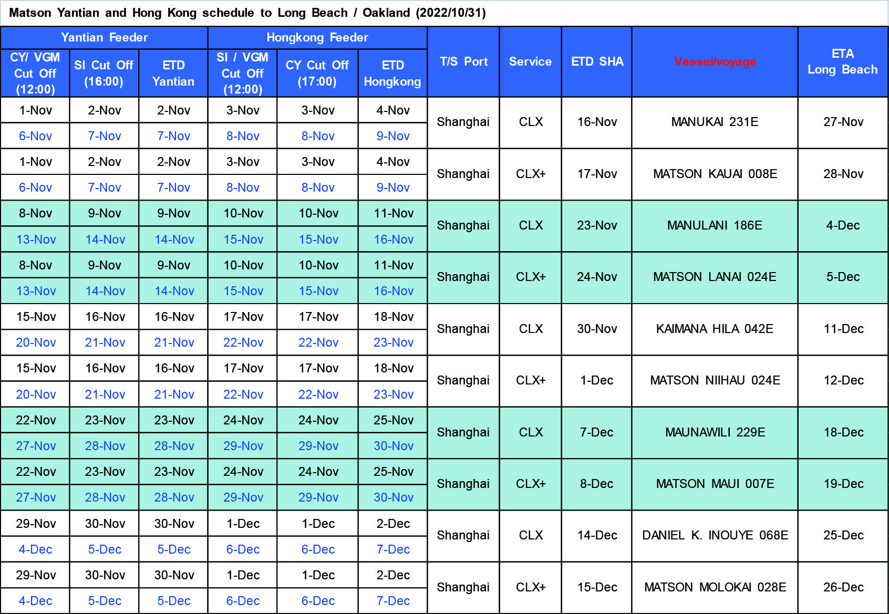889x614 pixels.
Task: Click the CLX service cell for MAUNAWILI 229E
Action: (530, 433)
